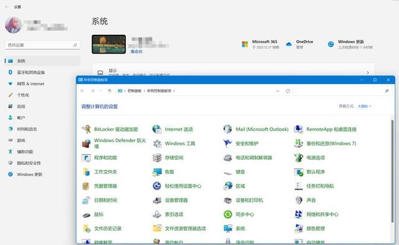The image size is (399, 245).
Task: Click Control Panel forward arrow
Action: point(93,91)
